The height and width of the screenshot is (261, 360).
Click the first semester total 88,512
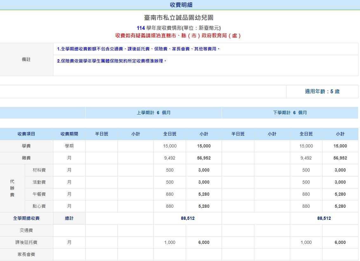(188, 218)
